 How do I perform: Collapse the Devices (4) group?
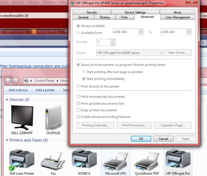[x=7, y=100]
